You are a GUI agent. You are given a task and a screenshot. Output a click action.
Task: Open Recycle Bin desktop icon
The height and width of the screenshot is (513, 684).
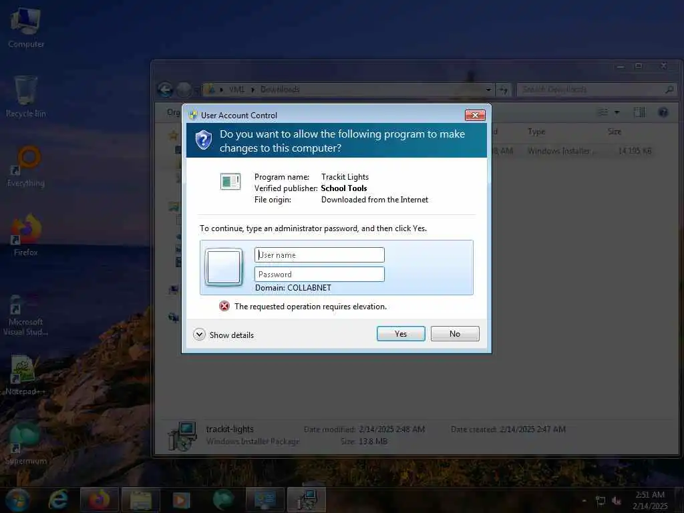point(26,96)
